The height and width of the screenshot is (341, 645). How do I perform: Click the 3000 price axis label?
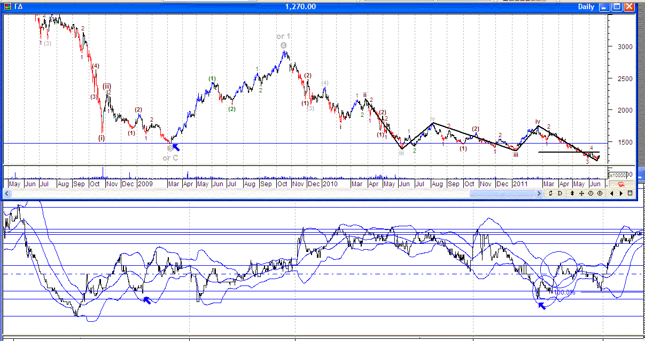pyautogui.click(x=624, y=46)
